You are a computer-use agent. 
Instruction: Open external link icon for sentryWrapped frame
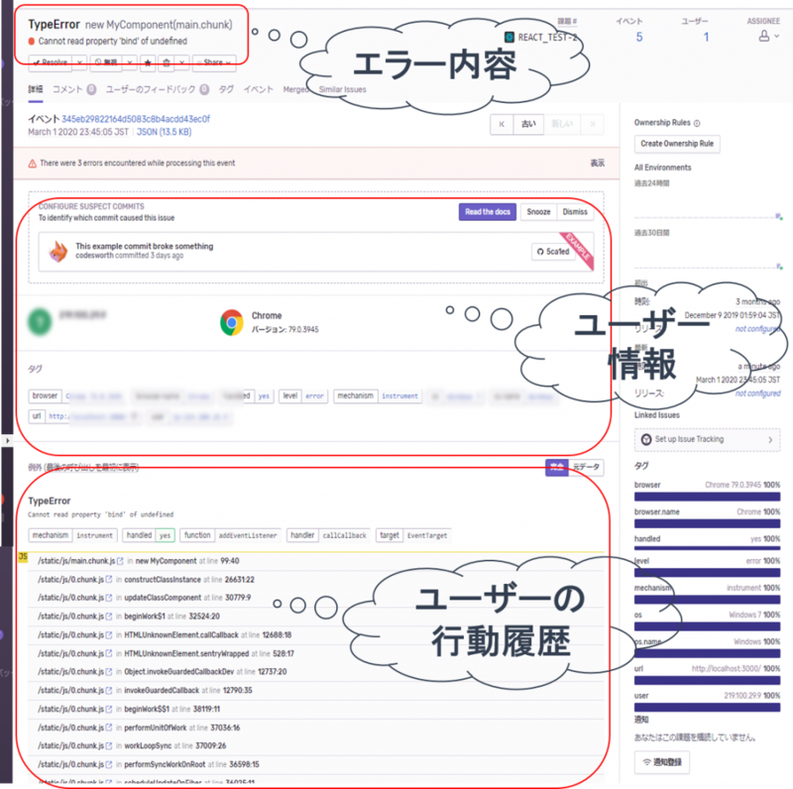click(x=109, y=653)
